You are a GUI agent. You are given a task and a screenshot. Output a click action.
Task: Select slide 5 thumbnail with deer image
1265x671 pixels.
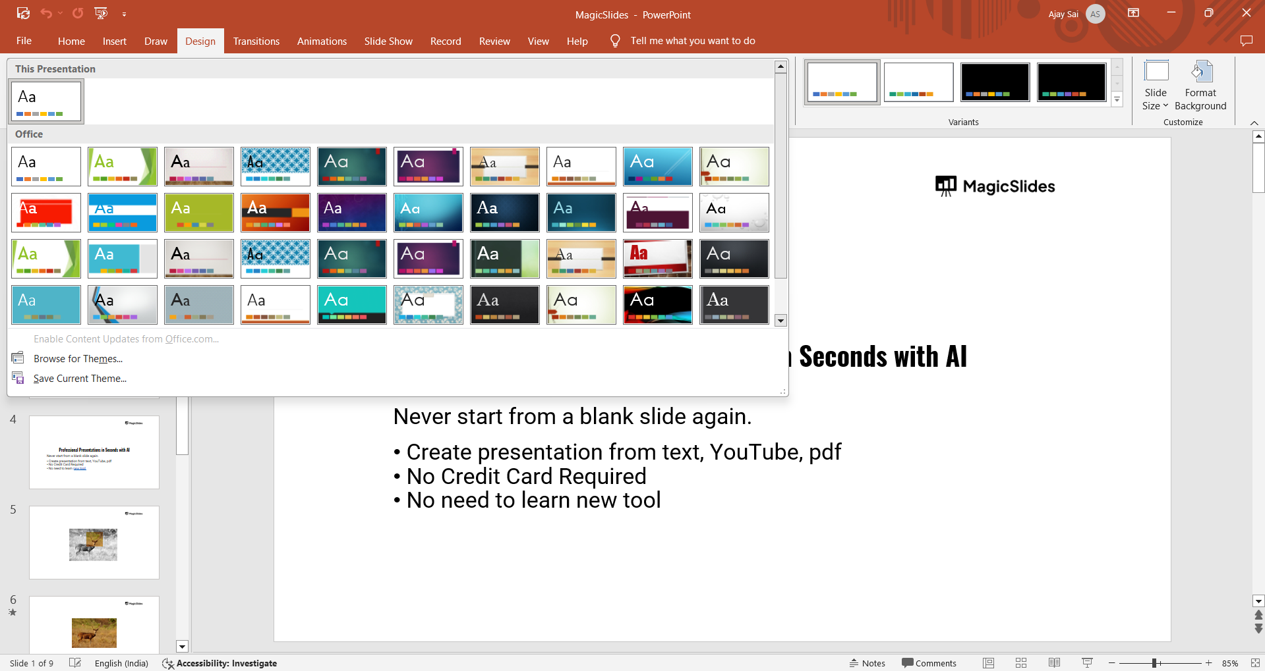[94, 543]
